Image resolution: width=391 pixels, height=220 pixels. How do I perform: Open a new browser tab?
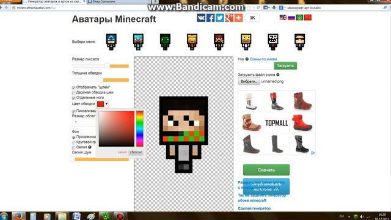pos(155,1)
